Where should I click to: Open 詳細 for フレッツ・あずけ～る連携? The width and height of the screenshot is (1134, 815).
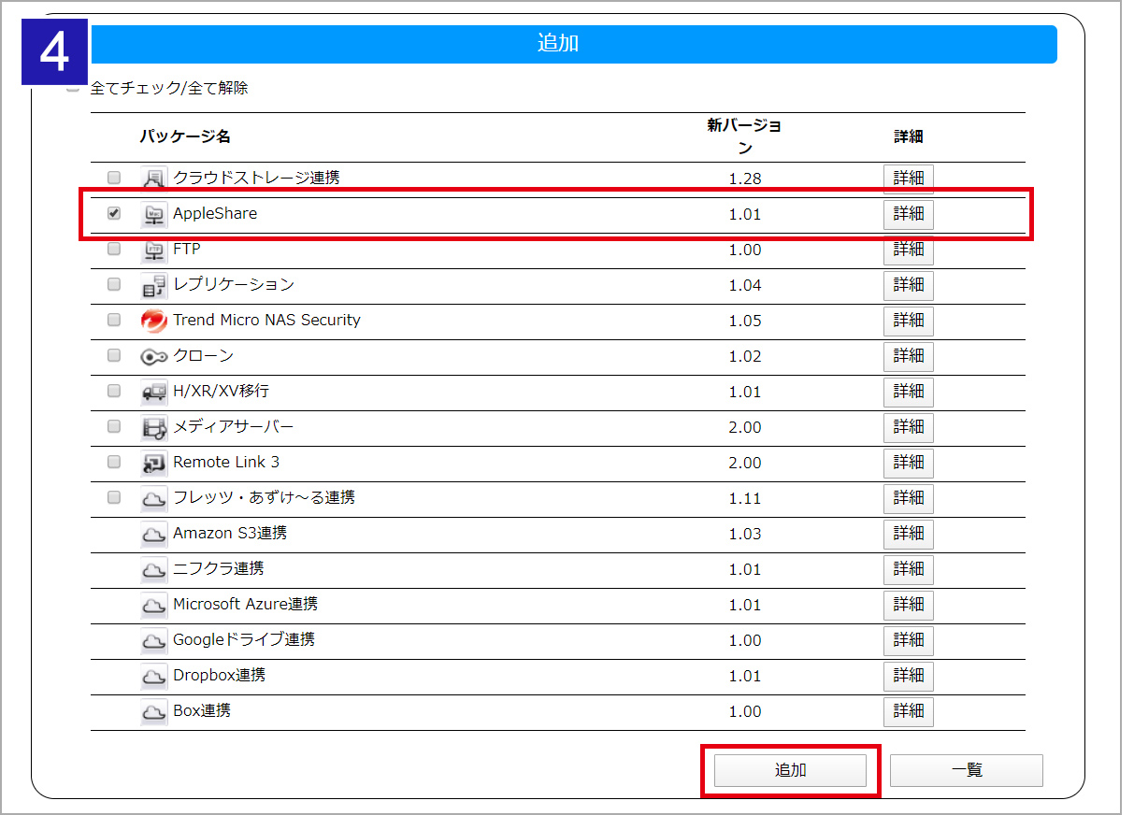point(909,498)
